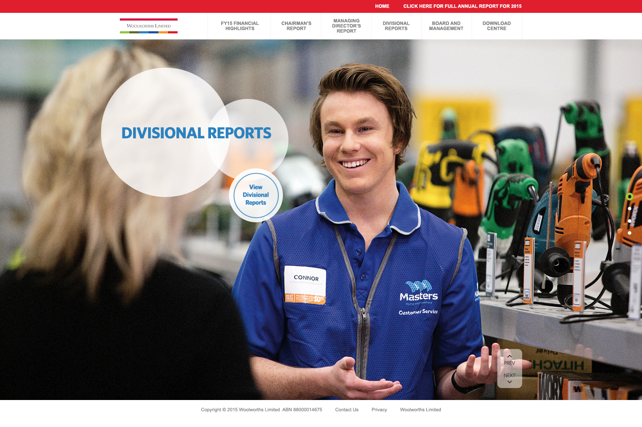Click the NEXT slide arrow button

click(509, 378)
